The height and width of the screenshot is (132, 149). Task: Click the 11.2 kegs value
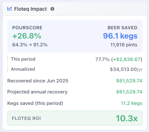tap(131, 103)
